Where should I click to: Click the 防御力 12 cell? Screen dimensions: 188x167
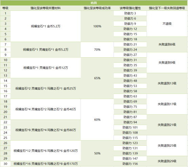pos(130,29)
